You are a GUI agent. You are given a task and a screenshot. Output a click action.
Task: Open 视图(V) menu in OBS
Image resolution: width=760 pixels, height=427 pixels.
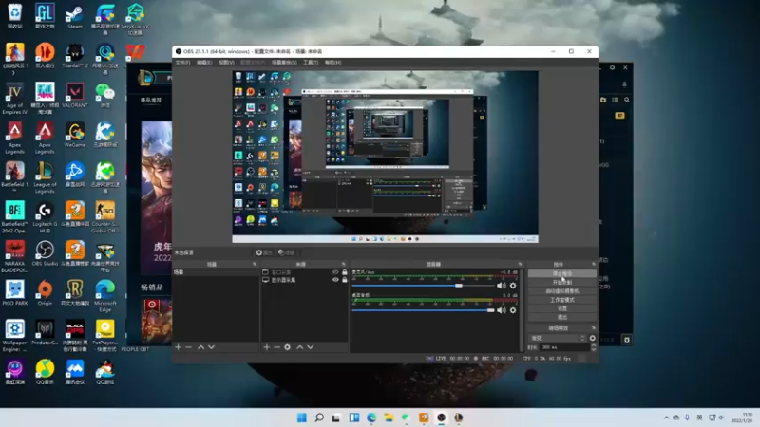pyautogui.click(x=226, y=63)
